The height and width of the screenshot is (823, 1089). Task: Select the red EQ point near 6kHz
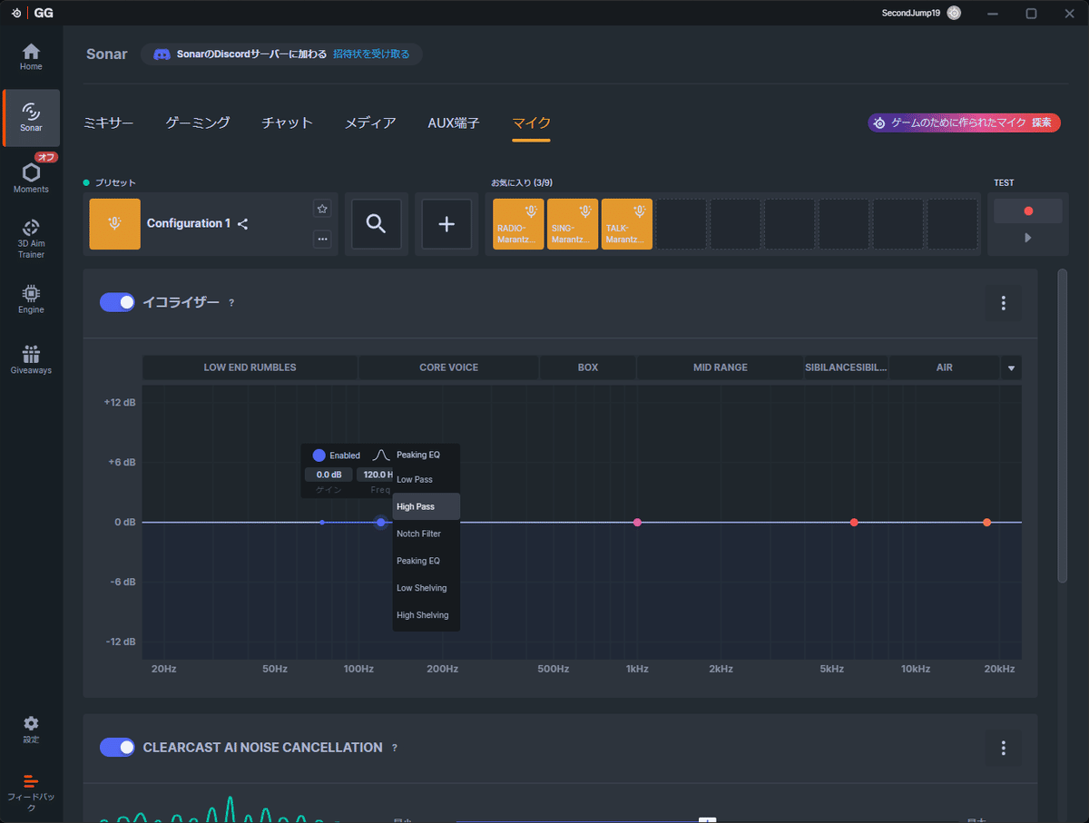coord(854,522)
